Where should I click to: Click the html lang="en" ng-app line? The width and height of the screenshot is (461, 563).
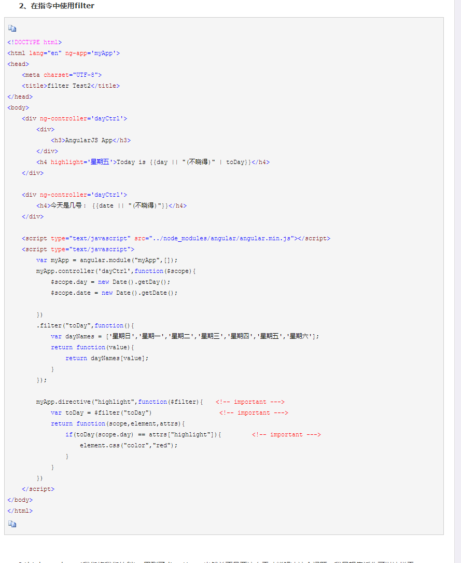pyautogui.click(x=63, y=53)
